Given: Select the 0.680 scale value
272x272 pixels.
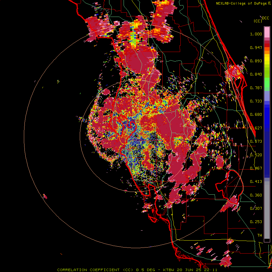Looking at the screenshot, I should pos(256,115).
